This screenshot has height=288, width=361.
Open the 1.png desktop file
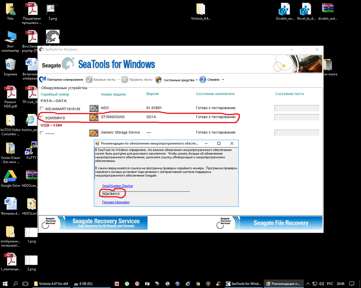coord(31,235)
